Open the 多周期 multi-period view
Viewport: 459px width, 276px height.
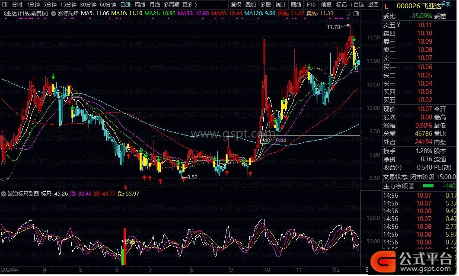pos(171,5)
